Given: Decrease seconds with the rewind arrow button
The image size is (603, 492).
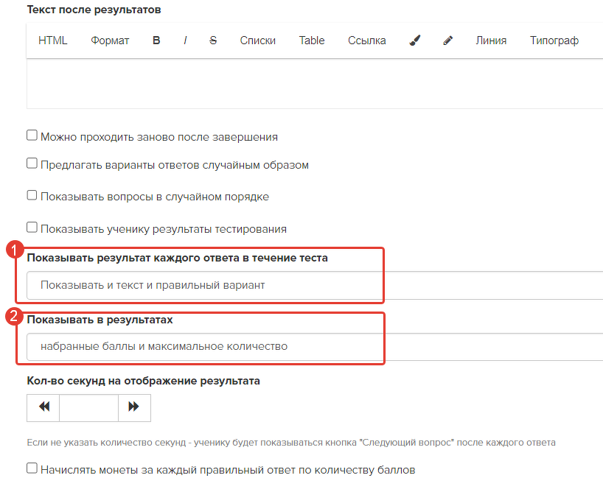Looking at the screenshot, I should pyautogui.click(x=43, y=407).
